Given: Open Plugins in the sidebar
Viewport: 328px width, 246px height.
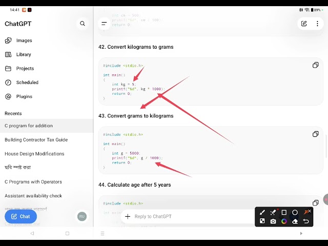Looking at the screenshot, I should (18, 96).
